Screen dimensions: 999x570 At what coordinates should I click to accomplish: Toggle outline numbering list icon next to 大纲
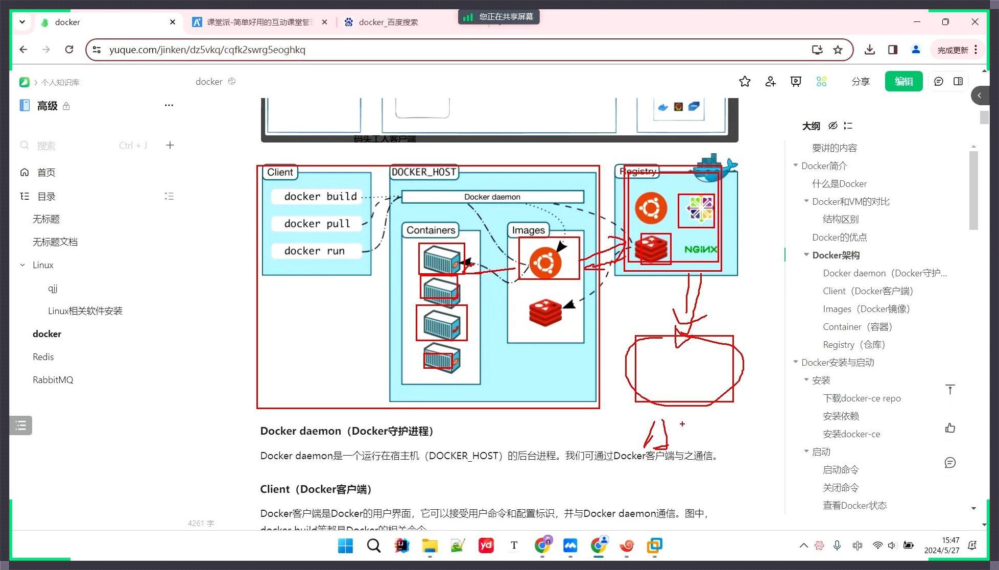click(x=848, y=126)
